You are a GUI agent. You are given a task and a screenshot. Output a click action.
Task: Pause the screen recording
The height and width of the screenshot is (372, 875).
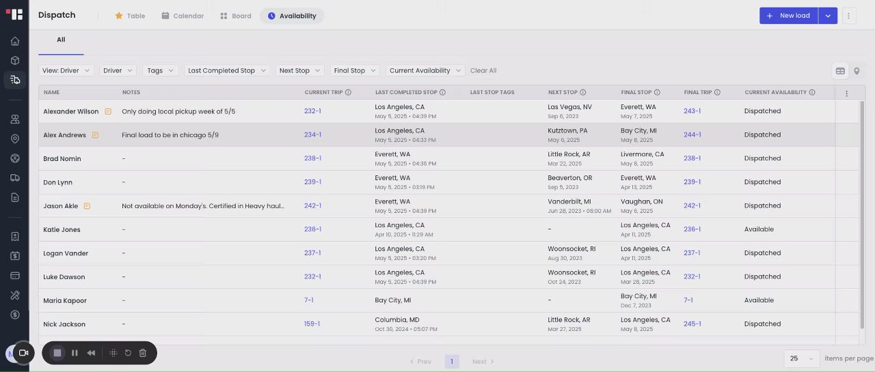pos(75,353)
